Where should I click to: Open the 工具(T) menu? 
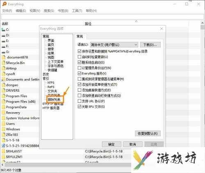click(x=77, y=11)
